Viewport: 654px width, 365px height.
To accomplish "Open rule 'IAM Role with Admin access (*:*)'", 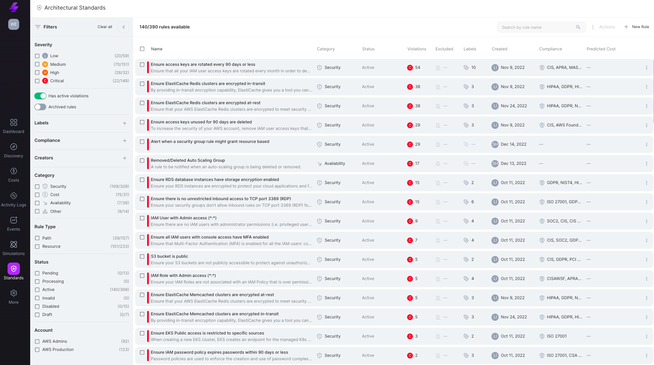I will [183, 276].
